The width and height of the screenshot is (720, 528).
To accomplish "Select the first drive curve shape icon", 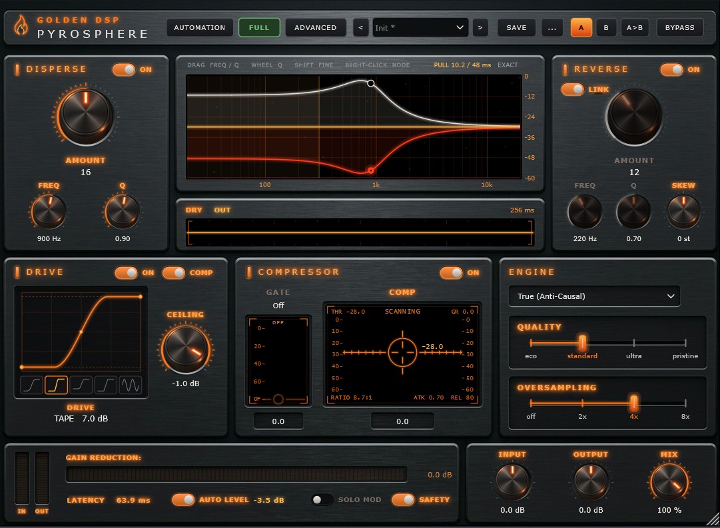I will [x=32, y=385].
